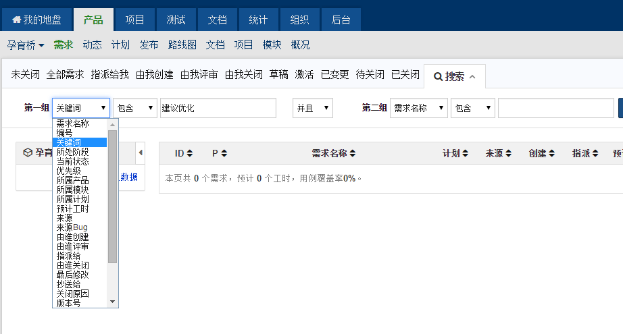Select the 产品 top tab
Image resolution: width=623 pixels, height=334 pixels.
pos(93,20)
